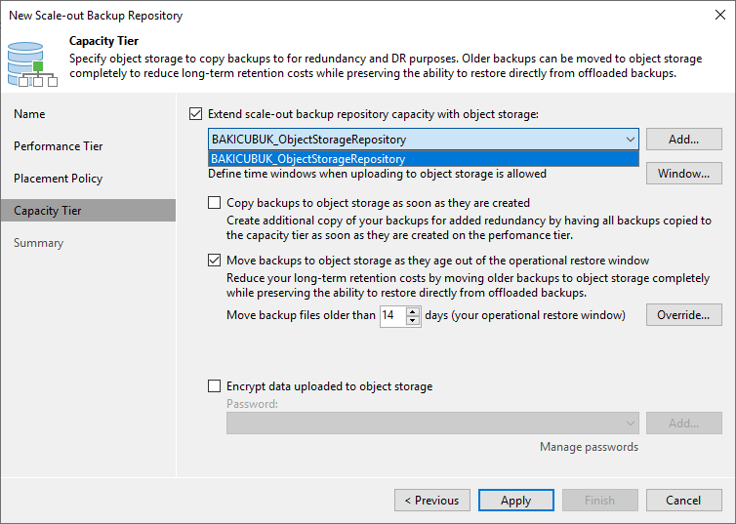Cancel the repository wizard
The image size is (736, 524).
683,501
